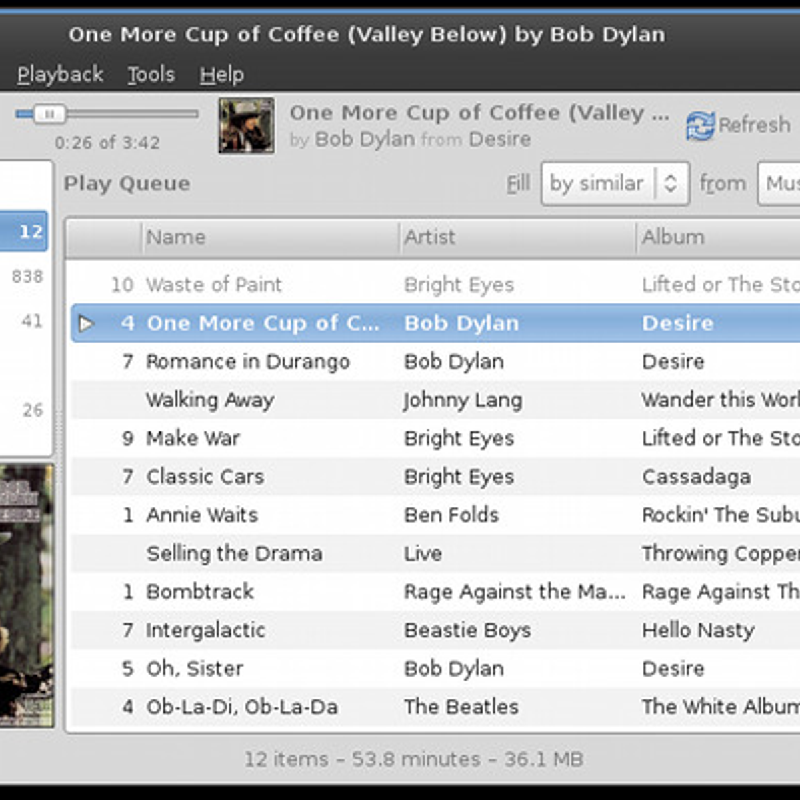
Task: Click 'Rage Against the Ma...' artist cell
Action: (x=515, y=592)
